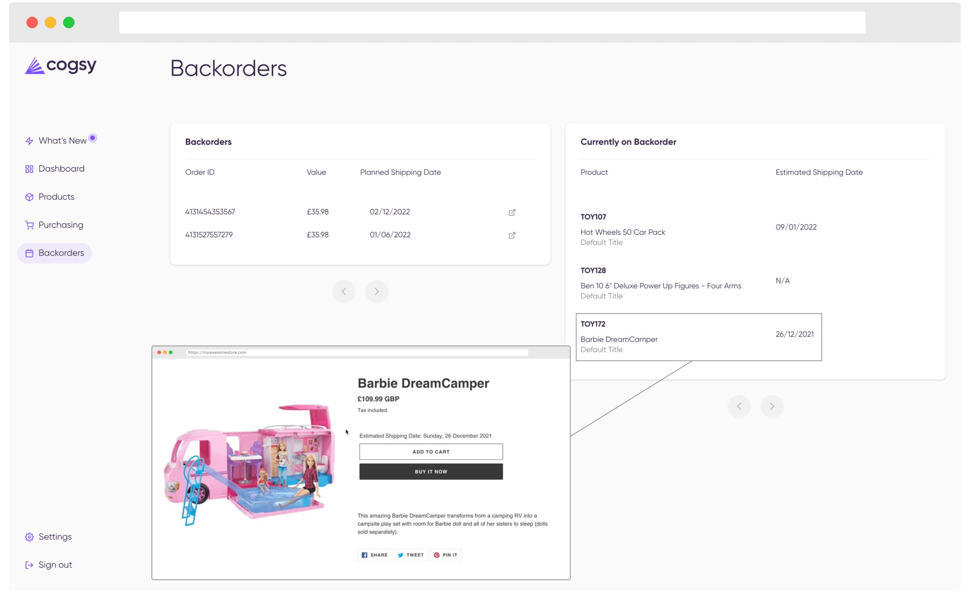Click the Cogsy logo
The image size is (970, 593).
(61, 66)
